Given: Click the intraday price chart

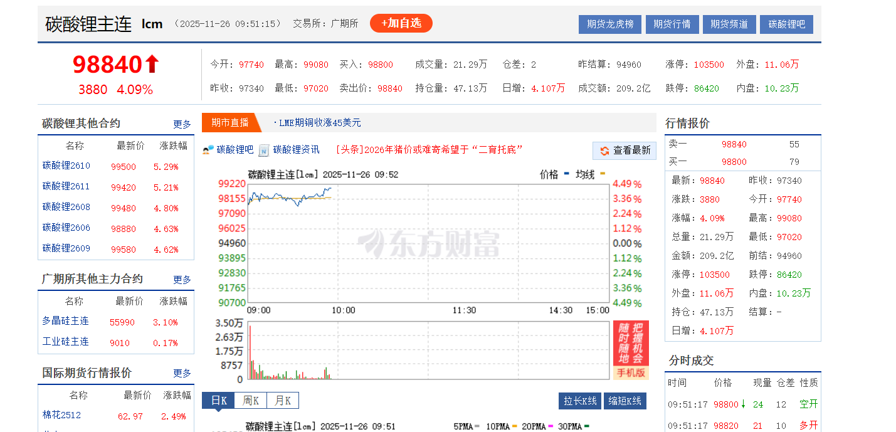Looking at the screenshot, I should tap(428, 243).
